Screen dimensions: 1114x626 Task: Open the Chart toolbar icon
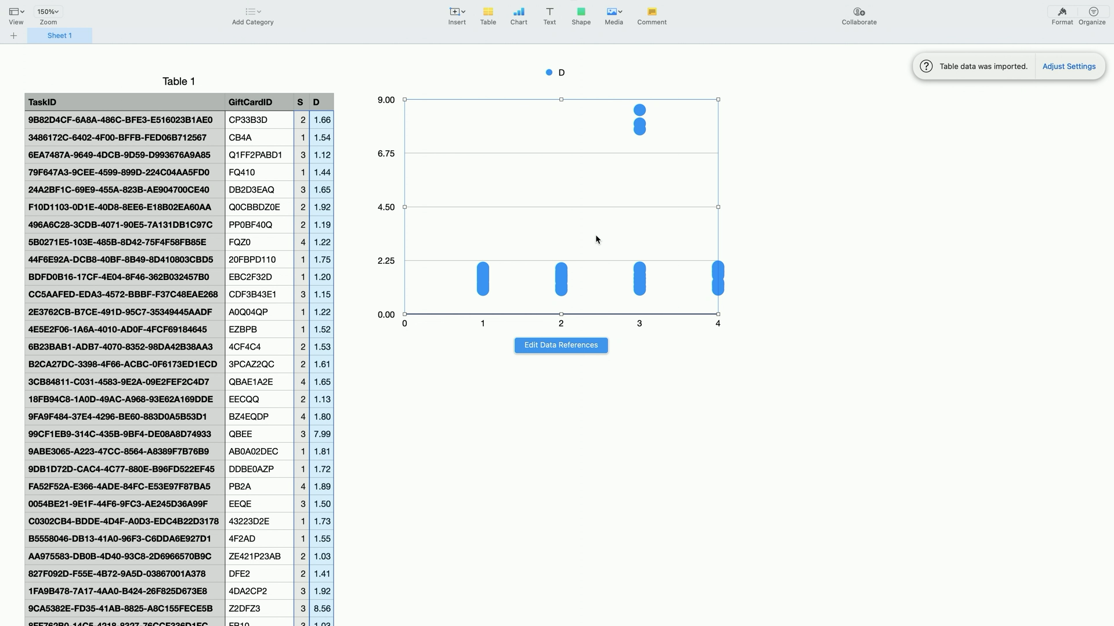click(519, 12)
